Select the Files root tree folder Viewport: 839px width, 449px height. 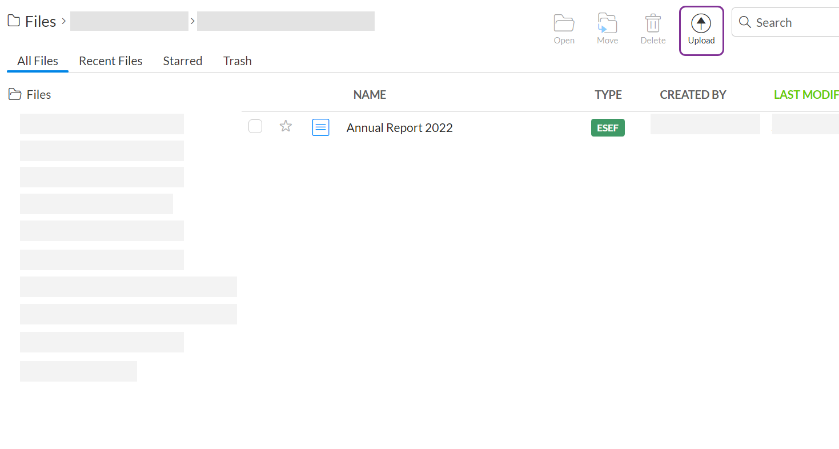pos(30,95)
